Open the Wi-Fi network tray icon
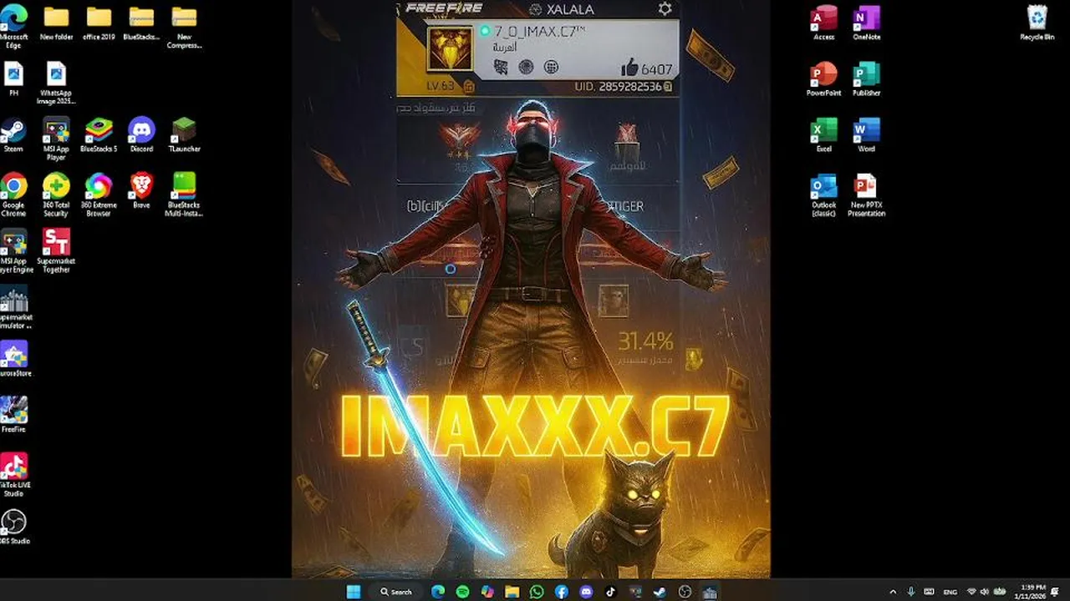1070x601 pixels. click(x=971, y=592)
